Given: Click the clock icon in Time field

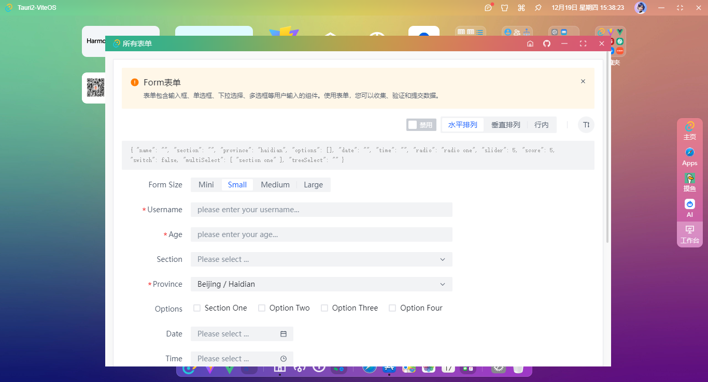Looking at the screenshot, I should 284,359.
